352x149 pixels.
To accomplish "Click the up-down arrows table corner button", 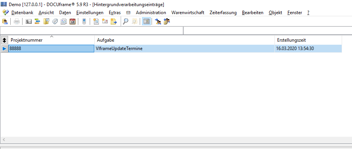I will [4, 40].
